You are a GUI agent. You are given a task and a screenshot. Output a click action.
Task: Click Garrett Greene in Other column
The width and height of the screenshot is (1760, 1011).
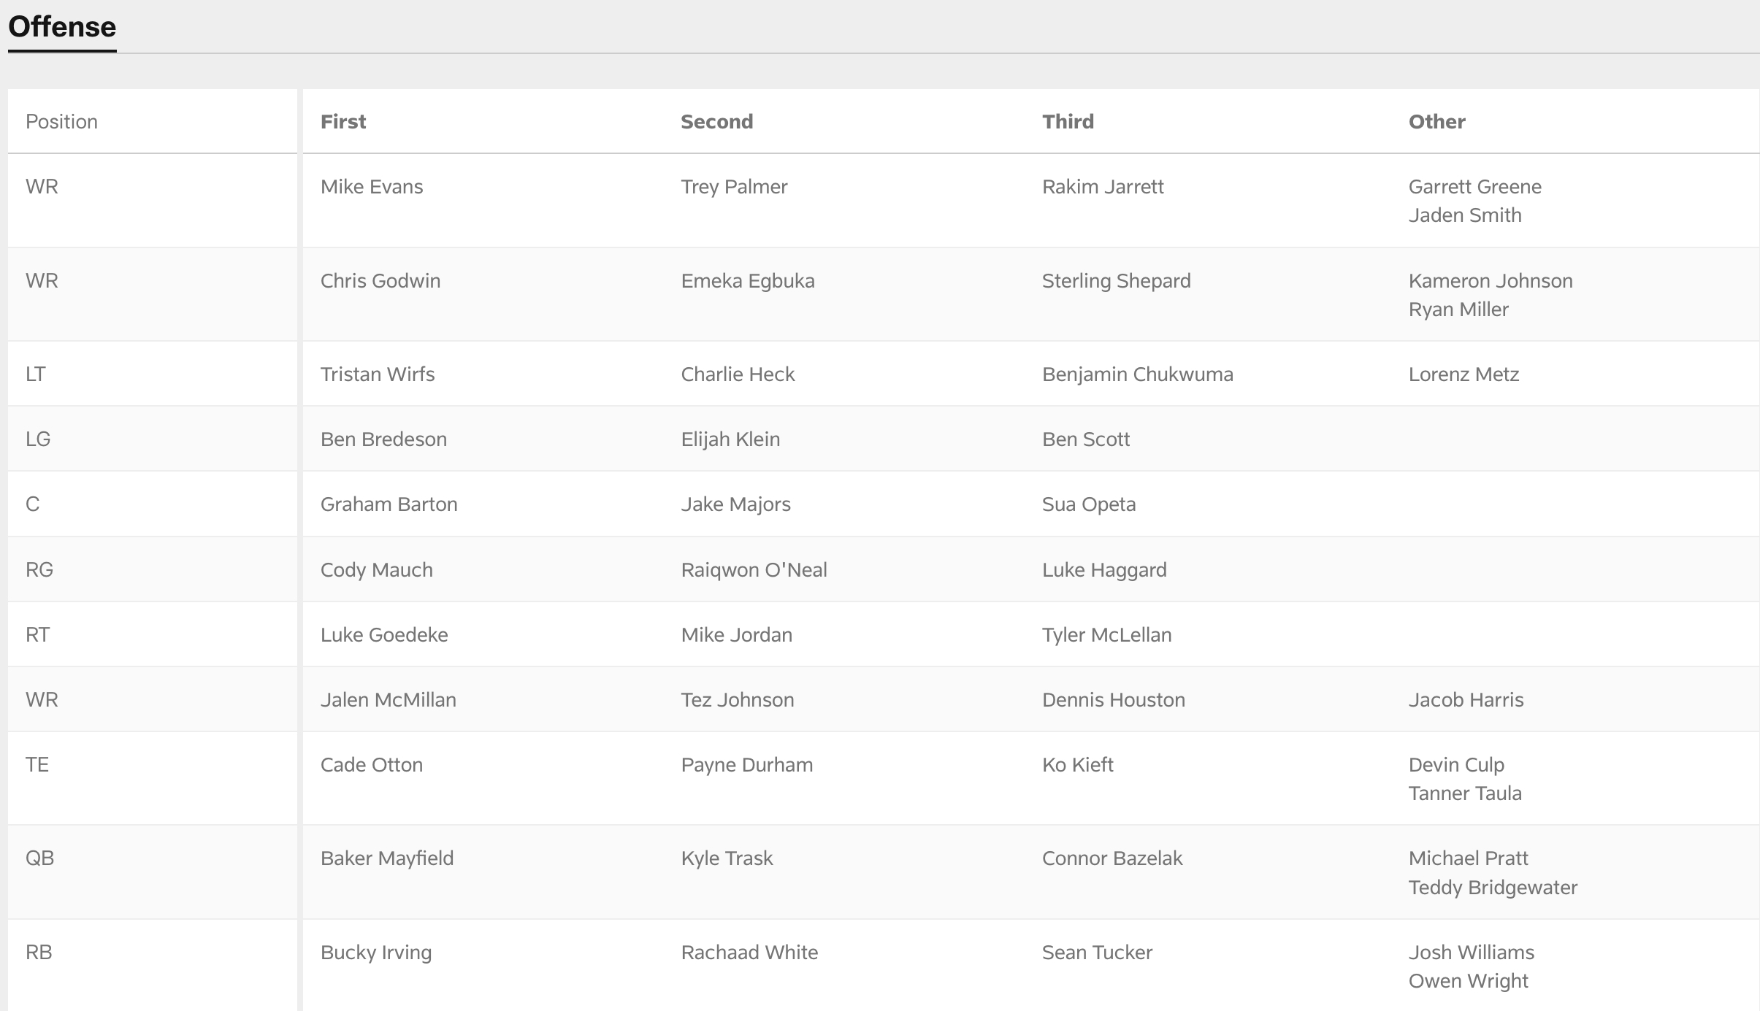pyautogui.click(x=1474, y=187)
